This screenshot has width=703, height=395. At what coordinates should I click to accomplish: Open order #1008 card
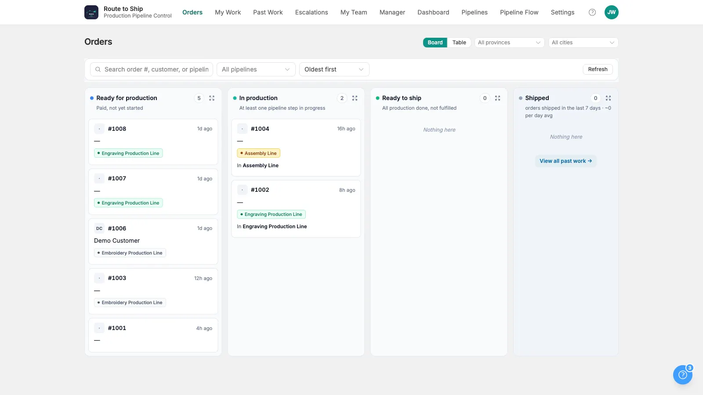click(x=153, y=142)
